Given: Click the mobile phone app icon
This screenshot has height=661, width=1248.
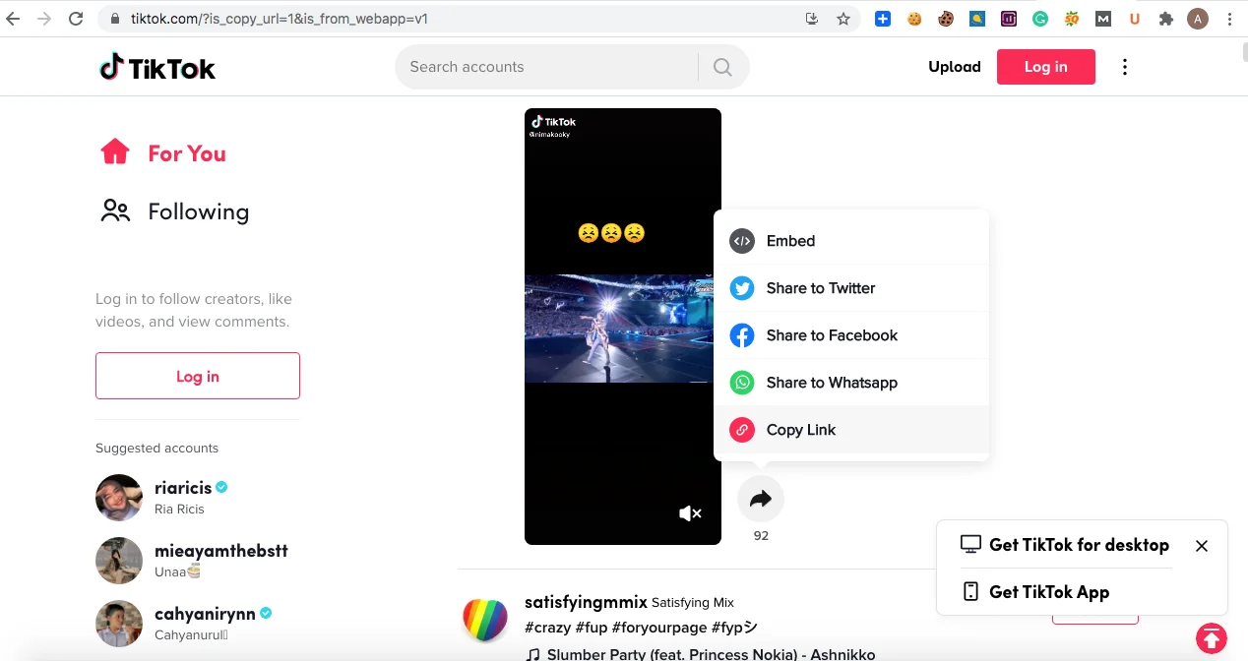Looking at the screenshot, I should [971, 592].
